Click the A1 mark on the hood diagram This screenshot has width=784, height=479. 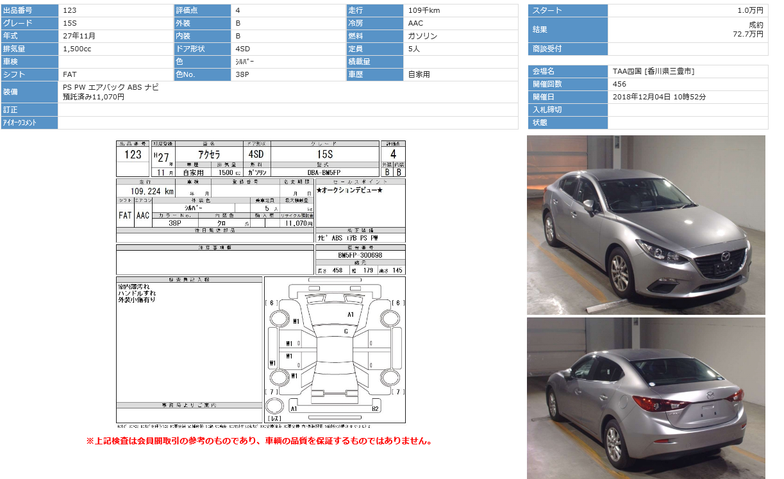351,315
